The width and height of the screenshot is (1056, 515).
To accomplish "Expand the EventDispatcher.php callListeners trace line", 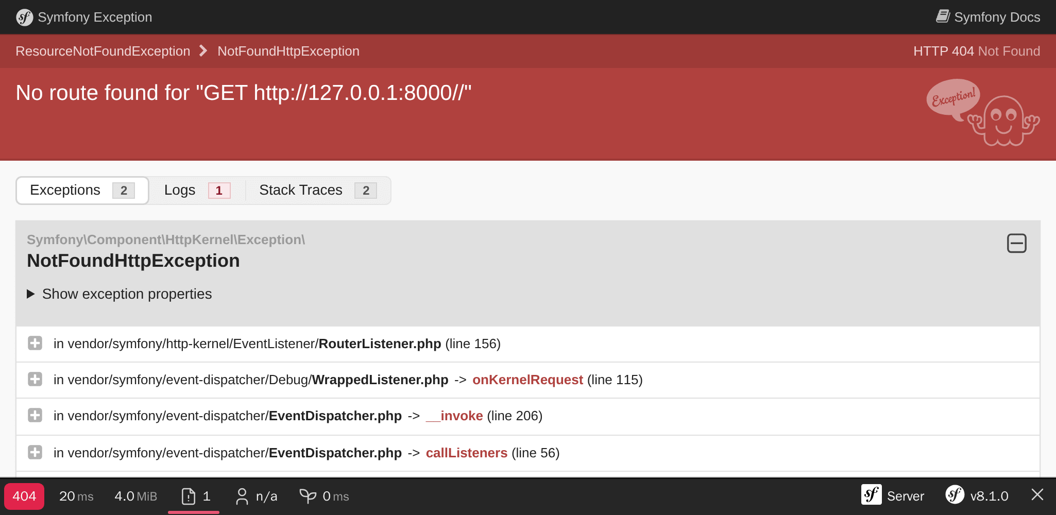I will click(x=35, y=452).
